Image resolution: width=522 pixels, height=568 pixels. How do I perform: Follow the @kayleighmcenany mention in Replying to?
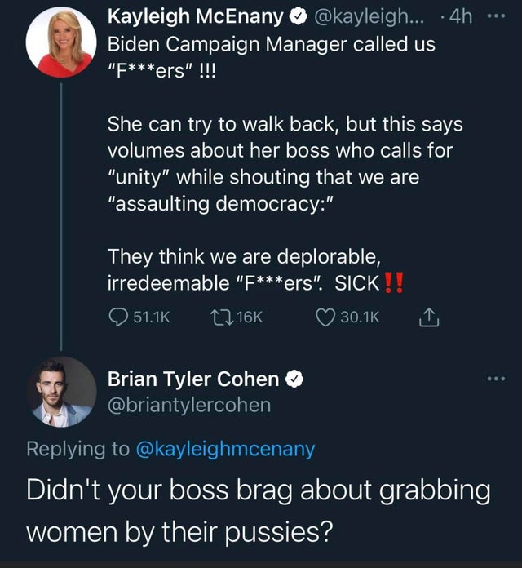pyautogui.click(x=230, y=448)
